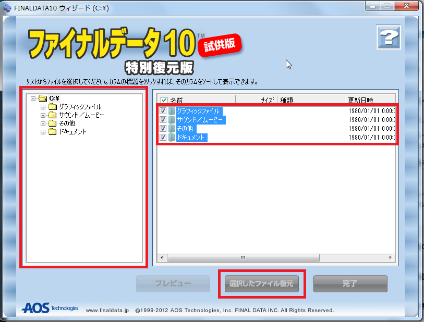
Task: Close the FINALDATA10 wizard window
Action: tap(406, 6)
